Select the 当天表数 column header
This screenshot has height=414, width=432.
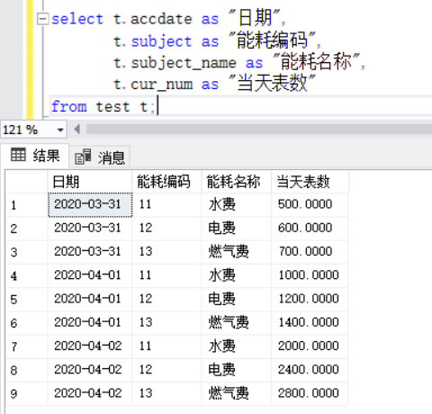(310, 182)
